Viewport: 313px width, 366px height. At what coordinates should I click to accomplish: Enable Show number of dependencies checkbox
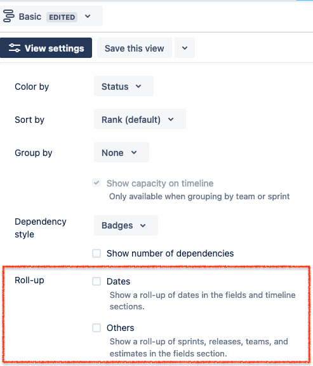(97, 253)
